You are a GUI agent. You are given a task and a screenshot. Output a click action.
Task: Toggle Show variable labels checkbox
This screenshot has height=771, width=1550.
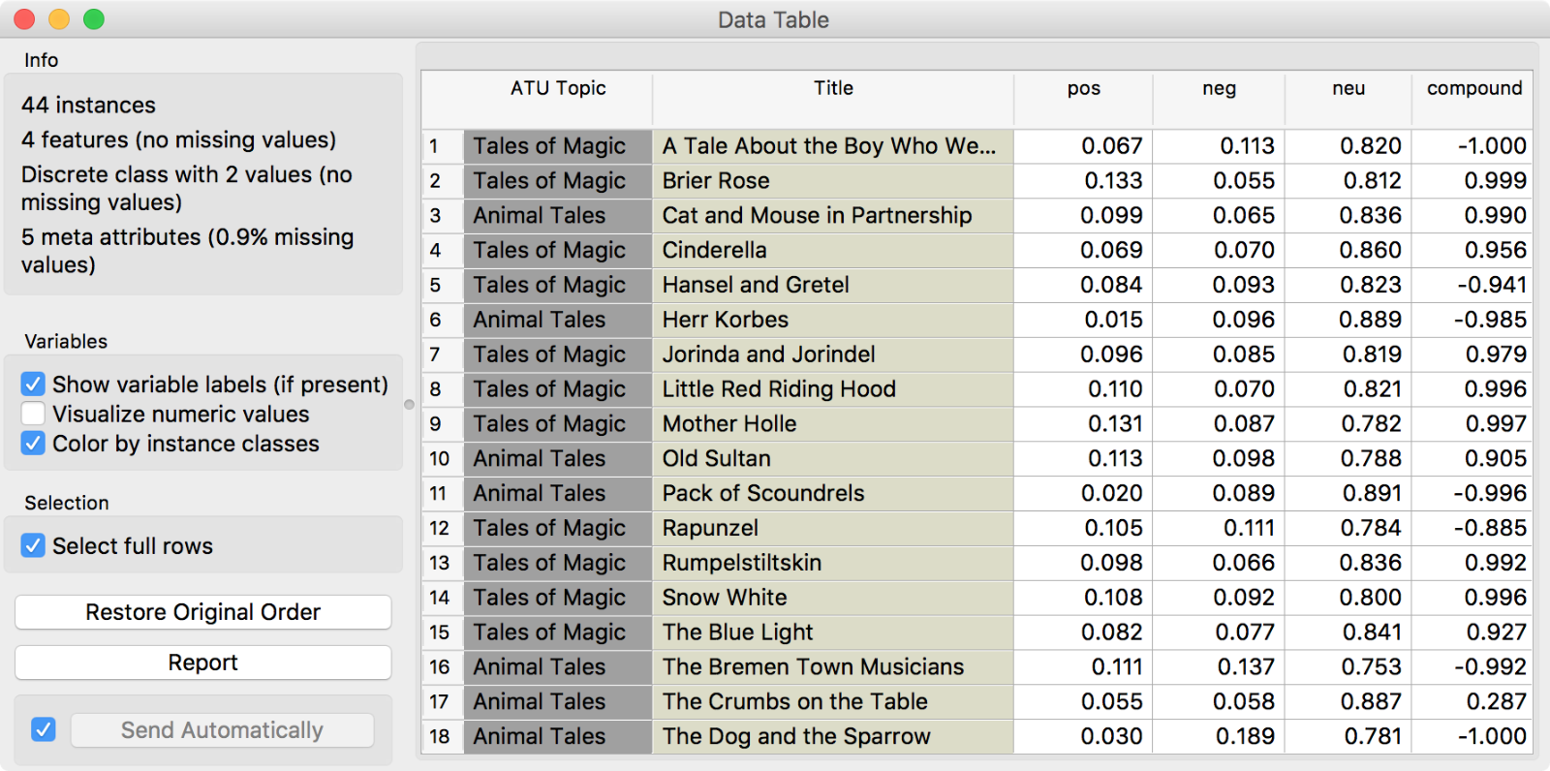(33, 385)
